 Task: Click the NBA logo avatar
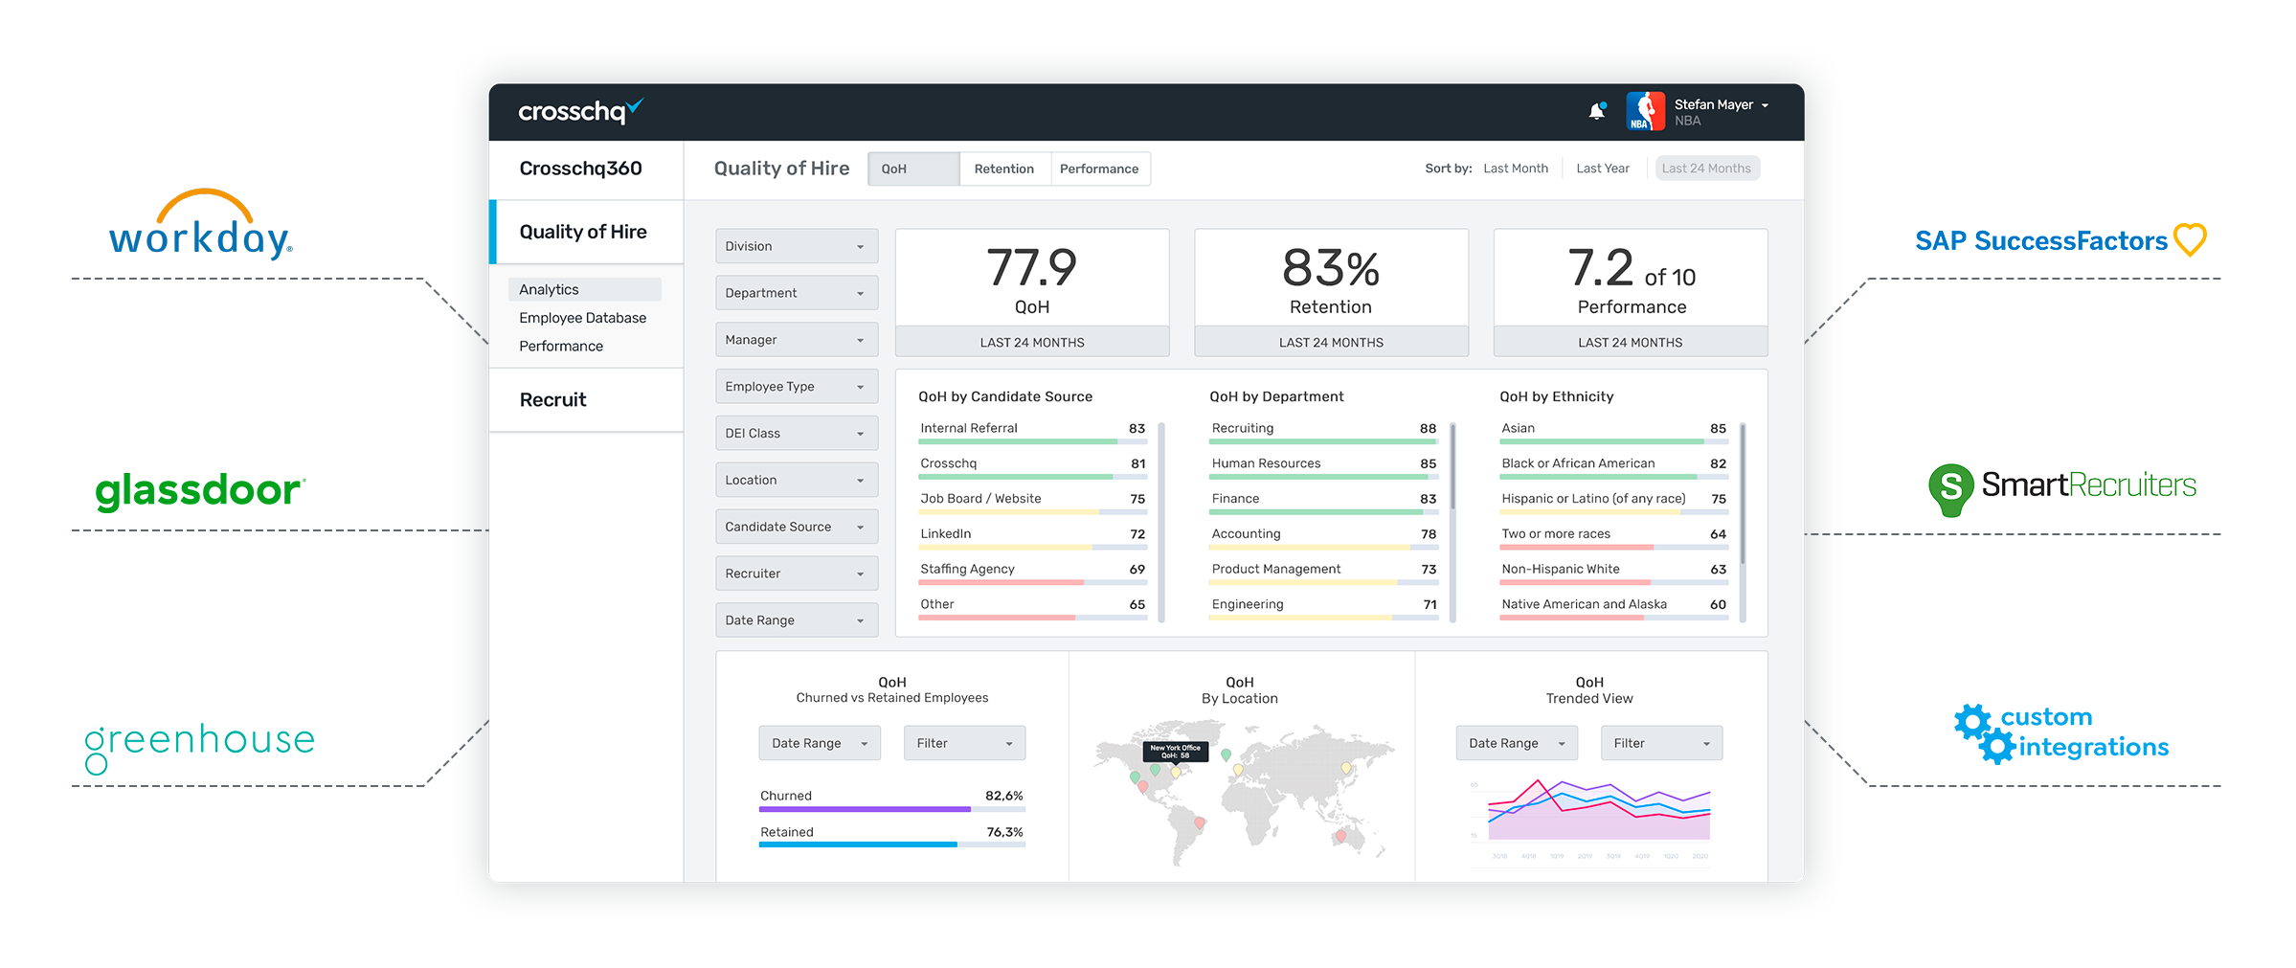point(1645,112)
